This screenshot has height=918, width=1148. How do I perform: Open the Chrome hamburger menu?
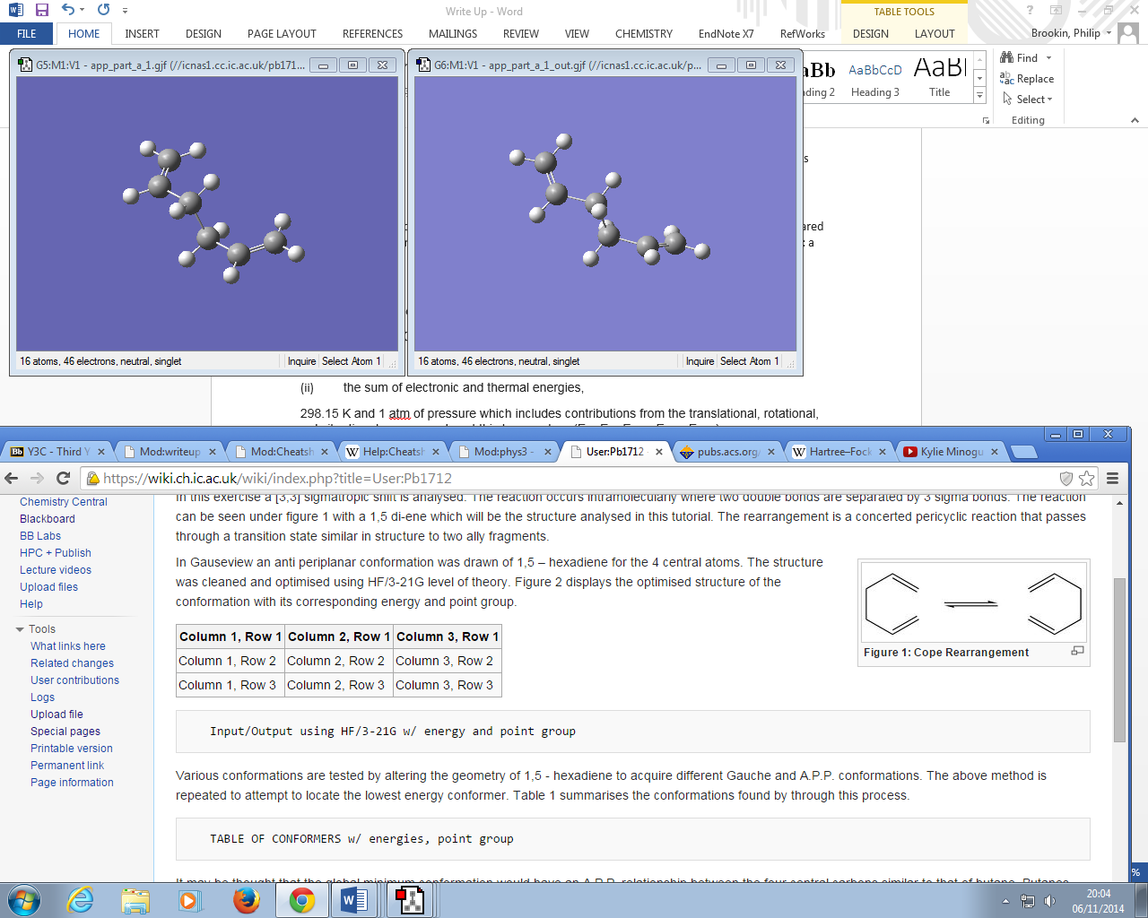pos(1113,478)
